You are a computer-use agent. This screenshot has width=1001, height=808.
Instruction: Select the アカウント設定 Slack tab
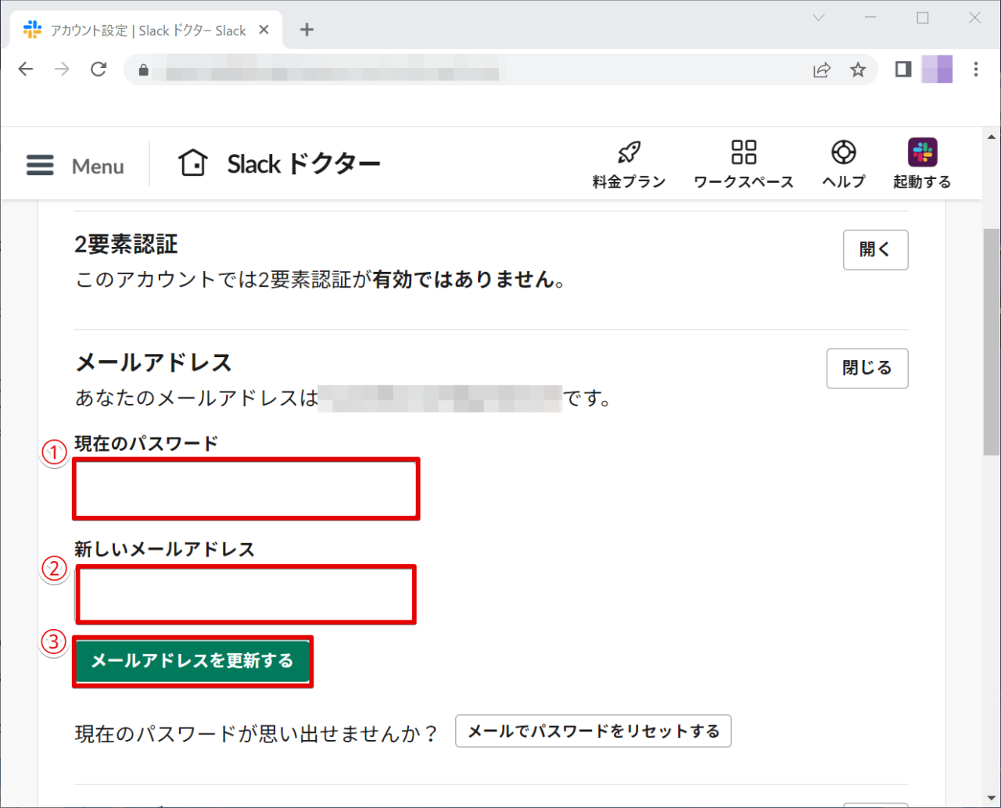[x=146, y=30]
